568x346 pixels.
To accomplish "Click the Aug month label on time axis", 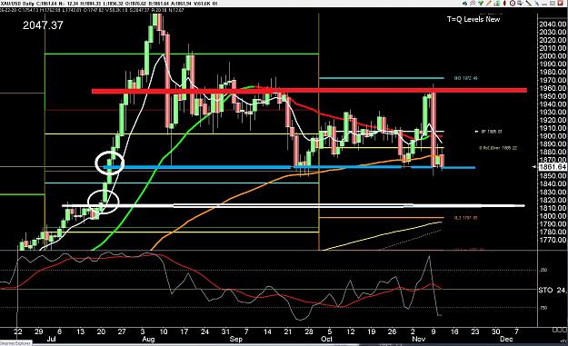I will point(148,339).
